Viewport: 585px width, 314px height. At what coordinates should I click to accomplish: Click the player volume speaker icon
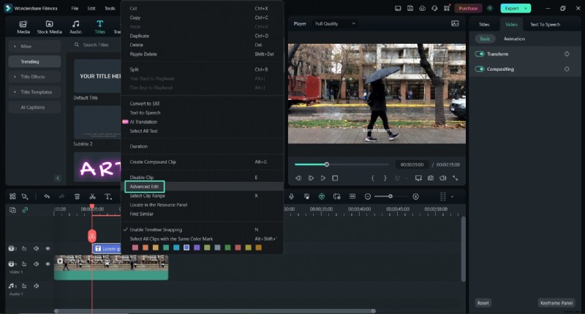(x=443, y=178)
